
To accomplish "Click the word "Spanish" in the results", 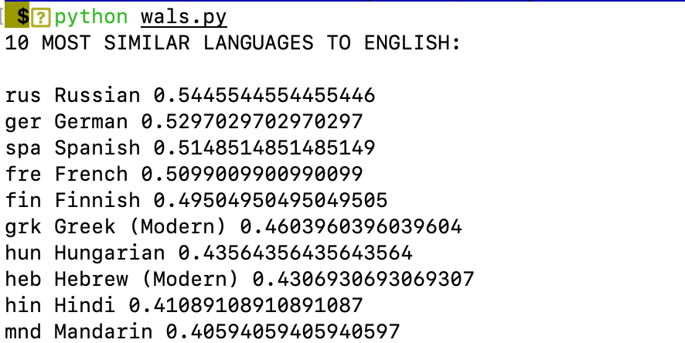I will tap(97, 148).
